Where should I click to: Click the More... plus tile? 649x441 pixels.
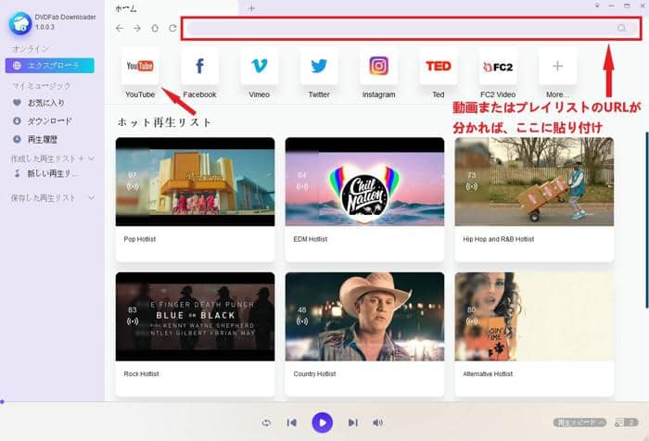[x=557, y=66]
